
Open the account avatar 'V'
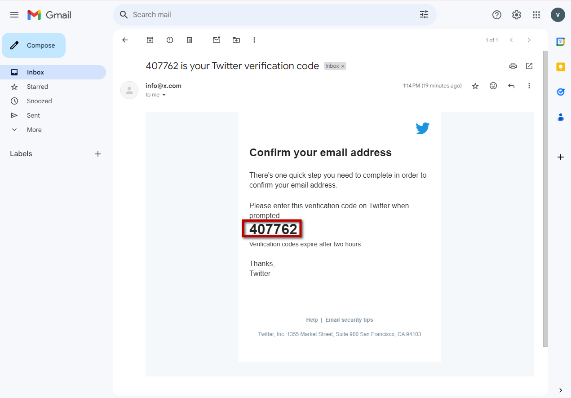pos(558,15)
